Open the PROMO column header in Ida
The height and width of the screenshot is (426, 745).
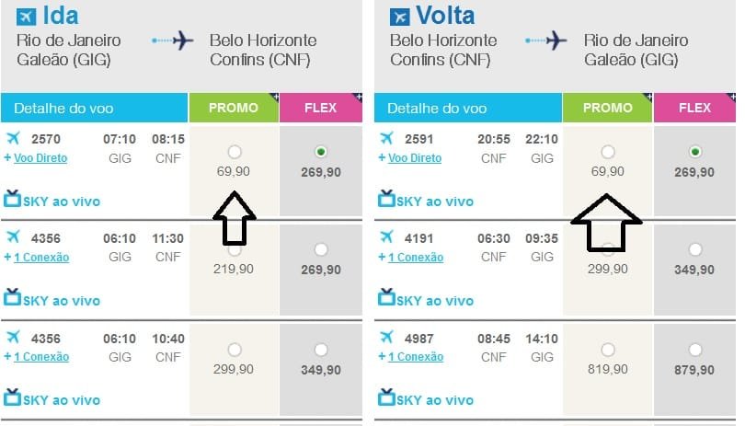234,108
